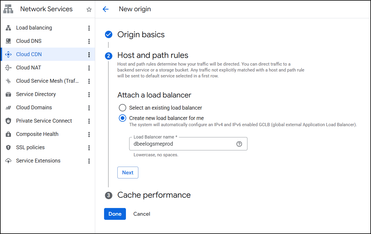Pin Network Services with the star icon
Viewport: 371px width, 234px height.
[x=89, y=9]
